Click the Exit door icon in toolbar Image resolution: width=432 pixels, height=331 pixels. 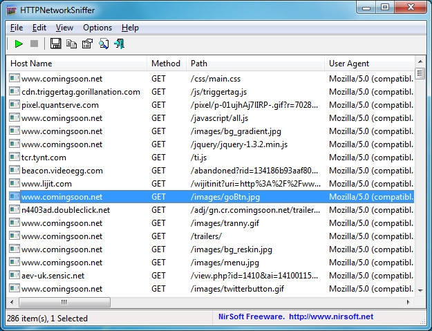120,44
